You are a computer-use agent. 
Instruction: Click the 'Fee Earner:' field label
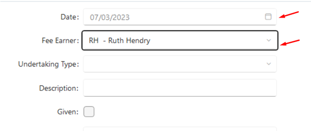(60, 41)
